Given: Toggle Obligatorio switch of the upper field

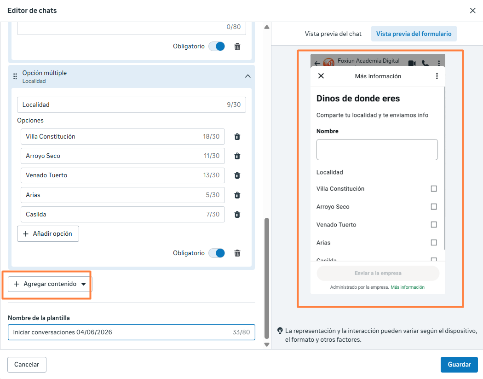Looking at the screenshot, I should tap(217, 47).
